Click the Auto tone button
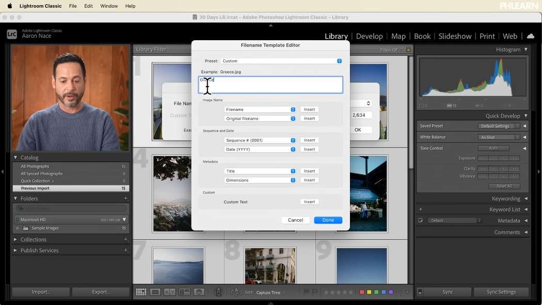The width and height of the screenshot is (542, 305). 493,148
